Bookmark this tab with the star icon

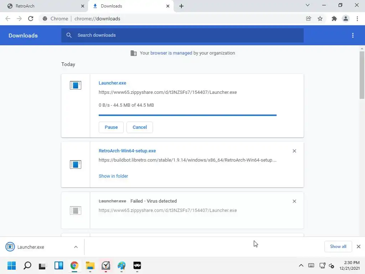pos(320,19)
